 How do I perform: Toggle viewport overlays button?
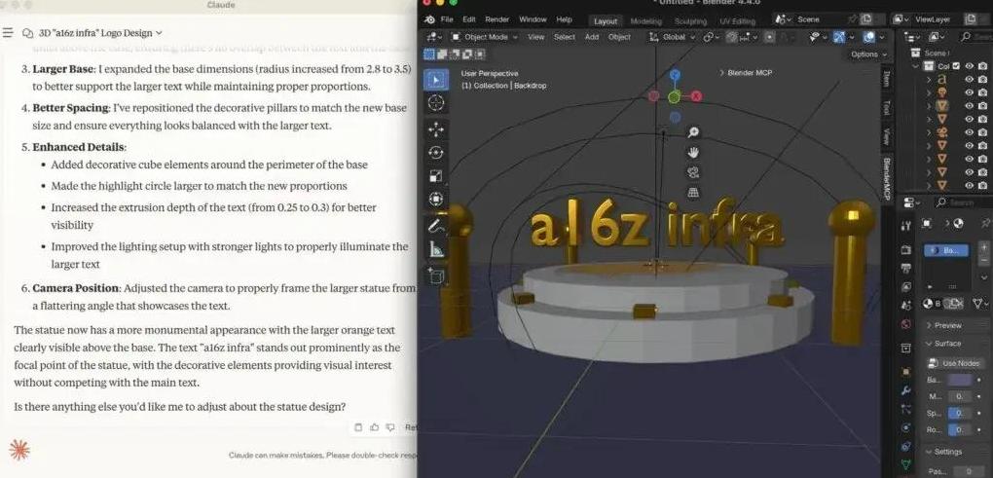click(x=869, y=37)
